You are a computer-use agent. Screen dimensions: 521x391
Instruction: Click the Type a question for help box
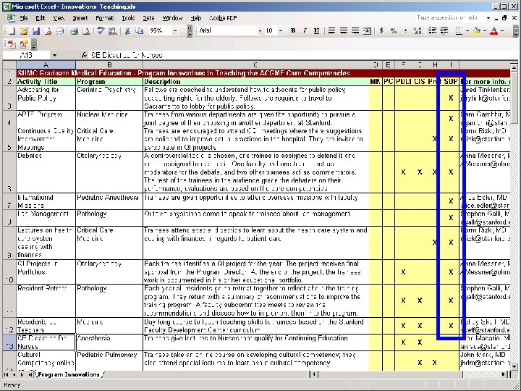(x=449, y=17)
